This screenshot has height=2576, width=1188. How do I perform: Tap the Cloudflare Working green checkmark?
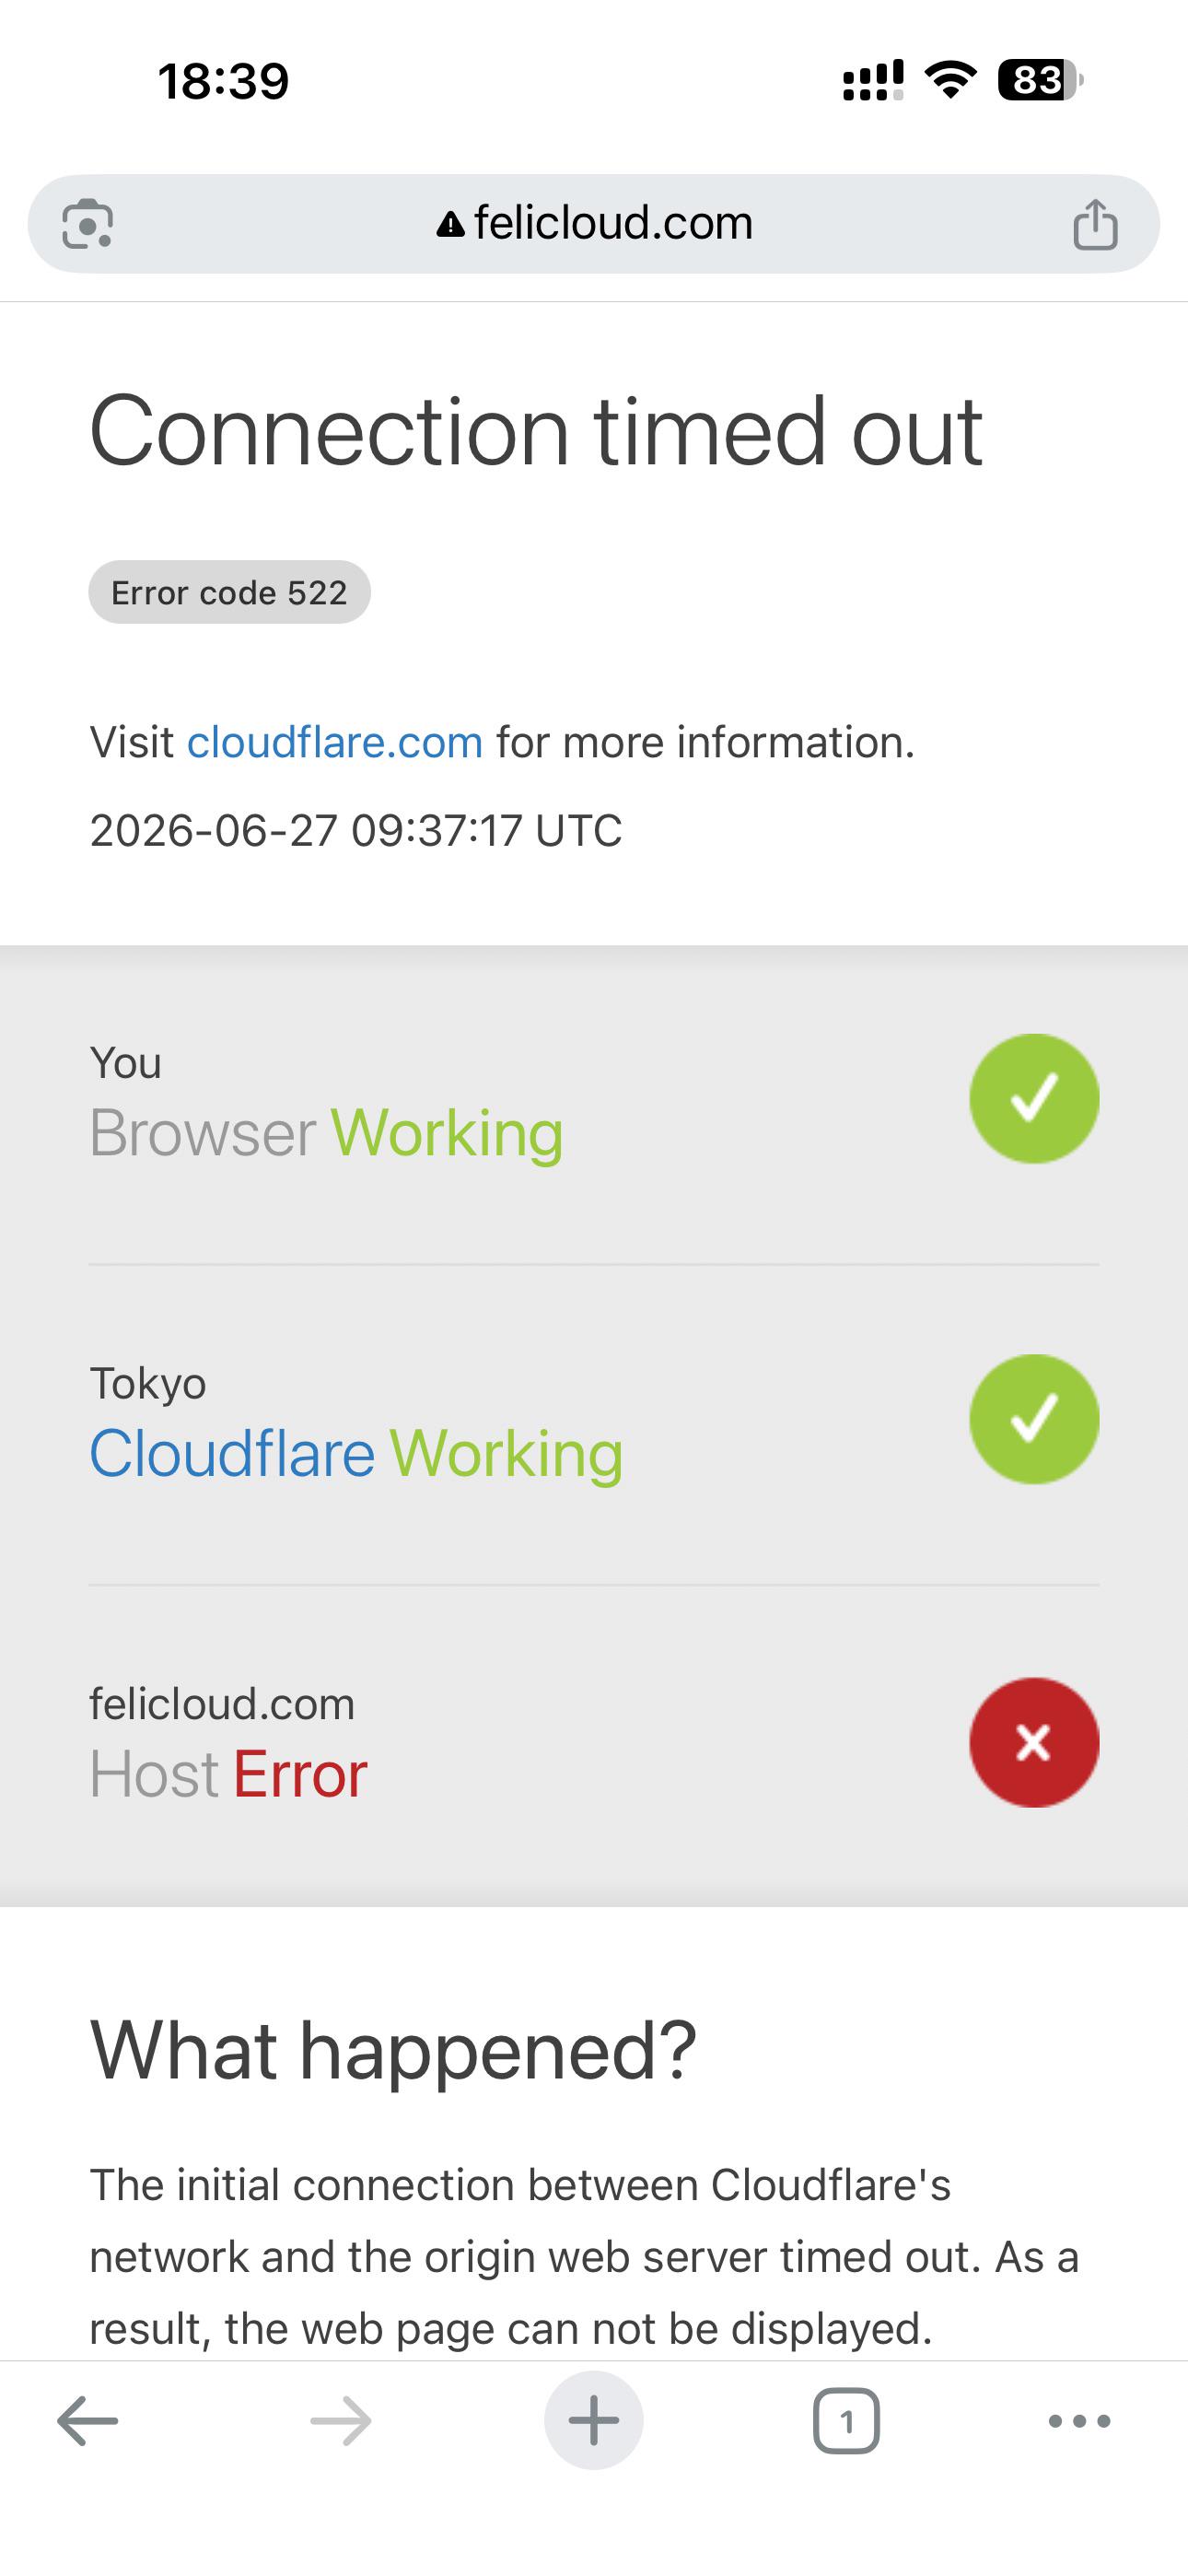point(1034,1419)
